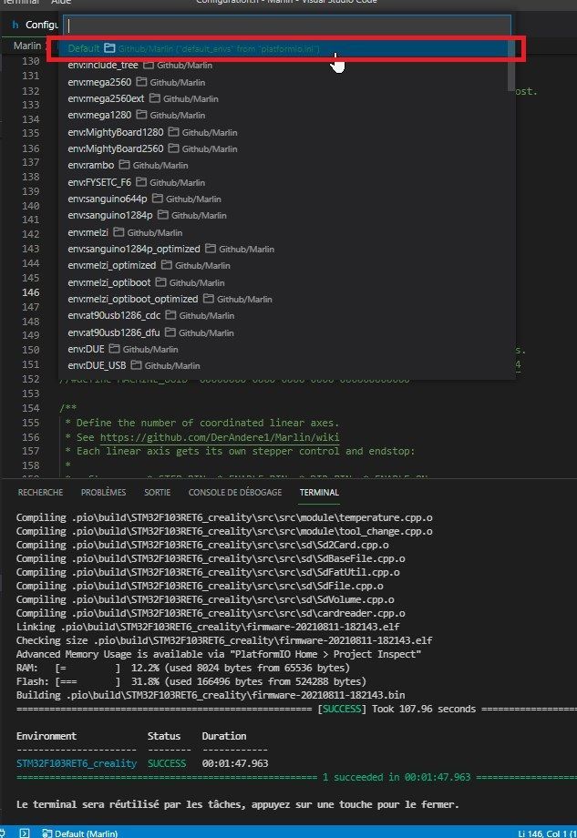This screenshot has width=577, height=838.
Task: Choose env:mega1280 from environment list
Action: pos(286,115)
